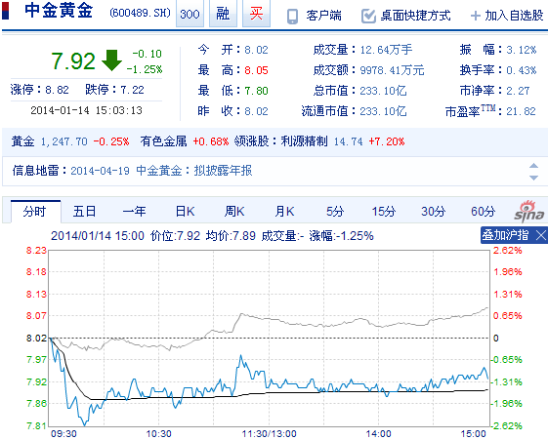Open the 日K daily candlestick tab
This screenshot has width=548, height=440.
click(185, 212)
